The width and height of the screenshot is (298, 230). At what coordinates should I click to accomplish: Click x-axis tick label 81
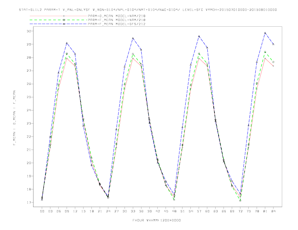265,211
